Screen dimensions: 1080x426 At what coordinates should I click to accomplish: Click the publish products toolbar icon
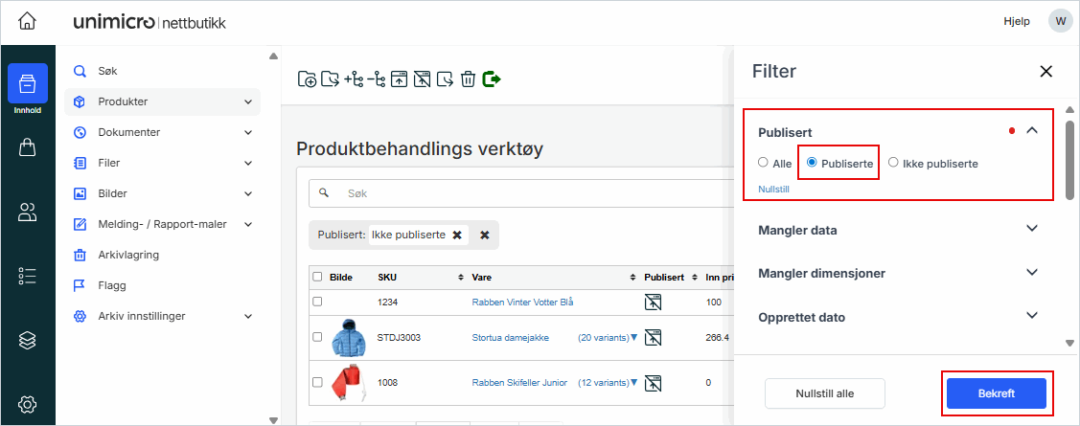(x=399, y=79)
